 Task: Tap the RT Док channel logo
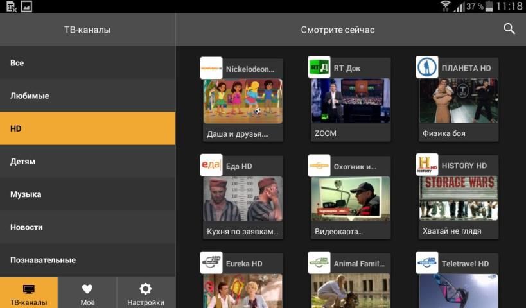coord(319,68)
